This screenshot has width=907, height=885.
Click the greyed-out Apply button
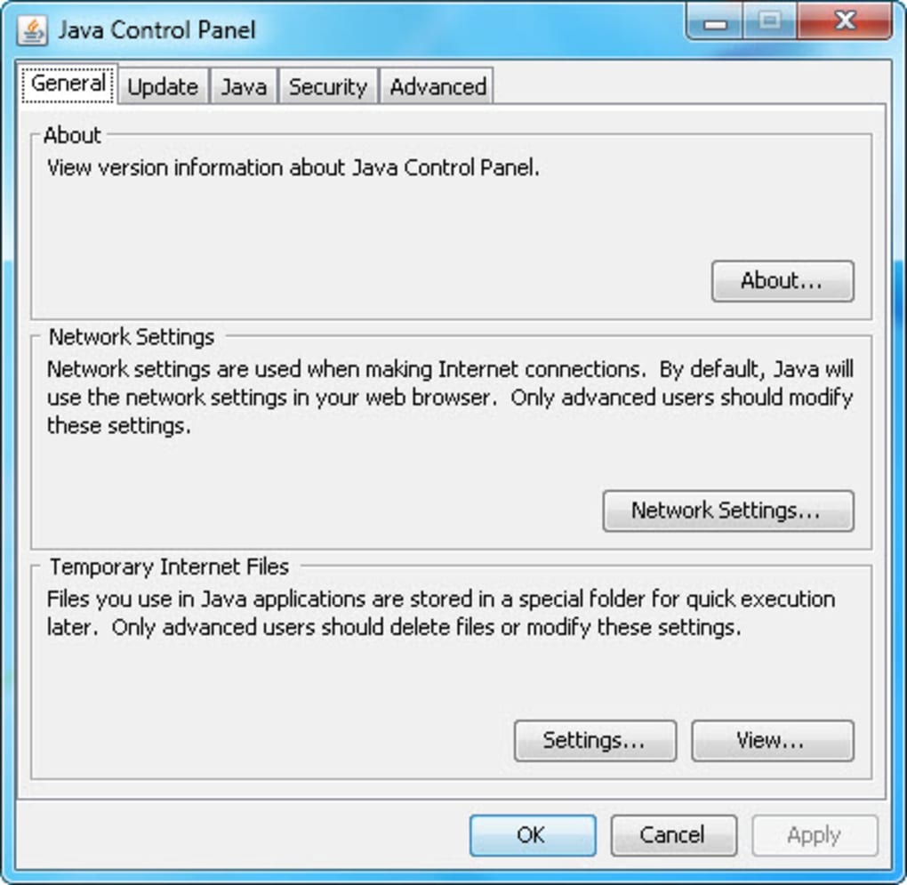click(x=815, y=835)
